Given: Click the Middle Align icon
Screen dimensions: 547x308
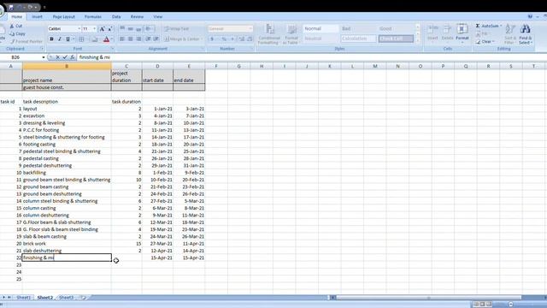Looking at the screenshot, I should pos(131,28).
